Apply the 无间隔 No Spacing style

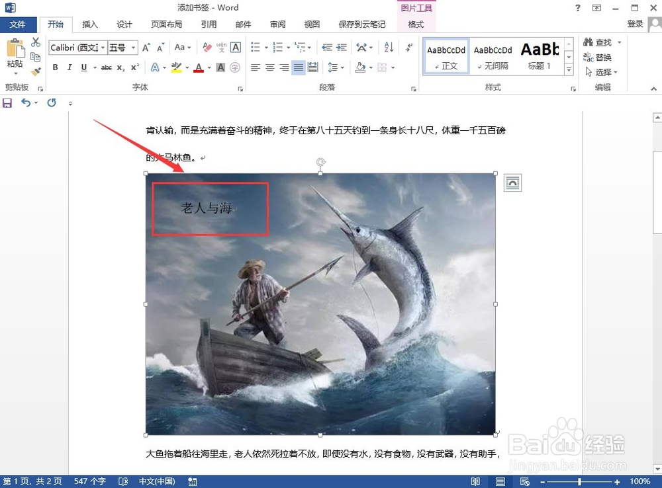coord(493,56)
